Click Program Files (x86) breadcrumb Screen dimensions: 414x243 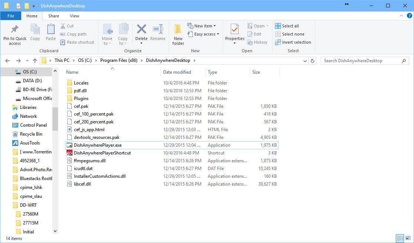pyautogui.click(x=119, y=60)
